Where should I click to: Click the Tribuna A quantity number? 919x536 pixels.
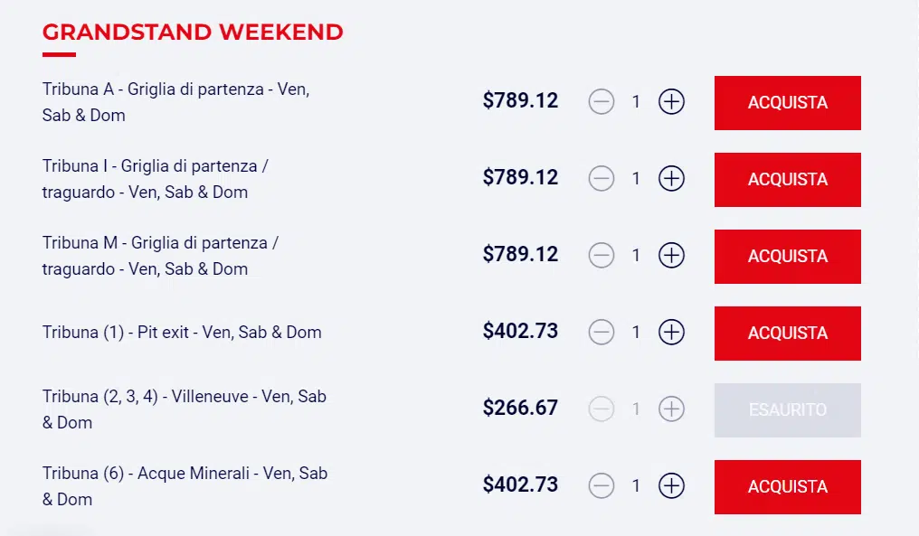coord(636,102)
